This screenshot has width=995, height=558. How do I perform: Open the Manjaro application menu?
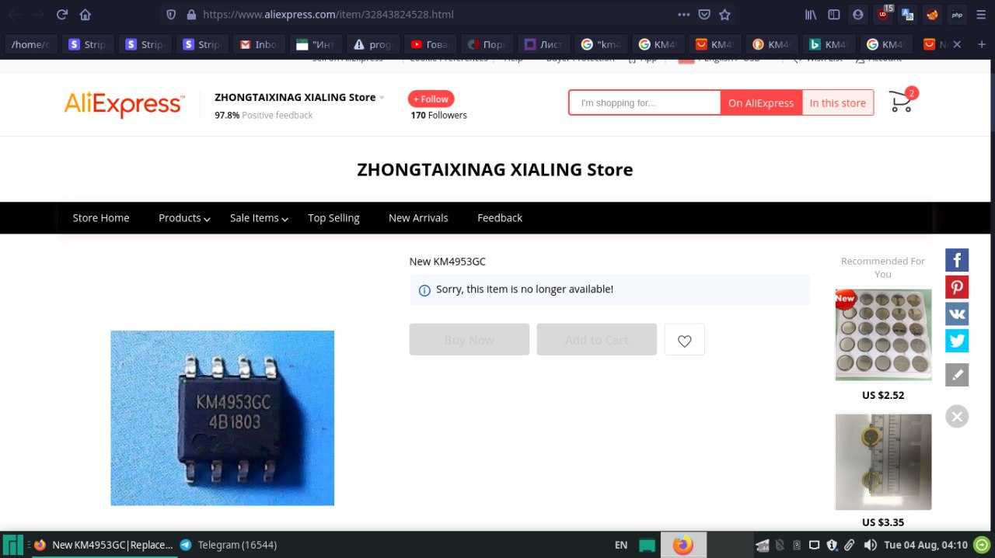click(12, 545)
